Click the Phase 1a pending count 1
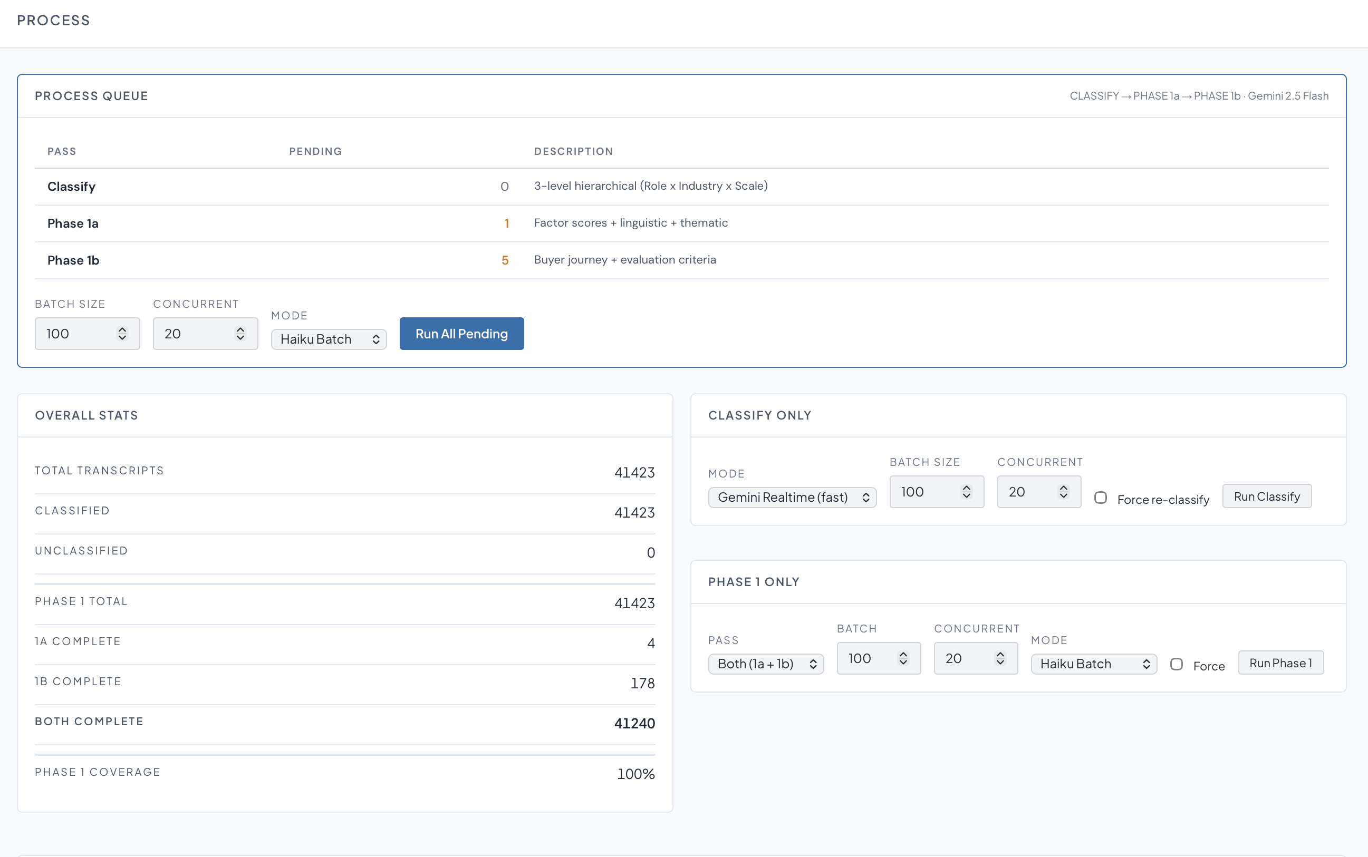 click(506, 223)
